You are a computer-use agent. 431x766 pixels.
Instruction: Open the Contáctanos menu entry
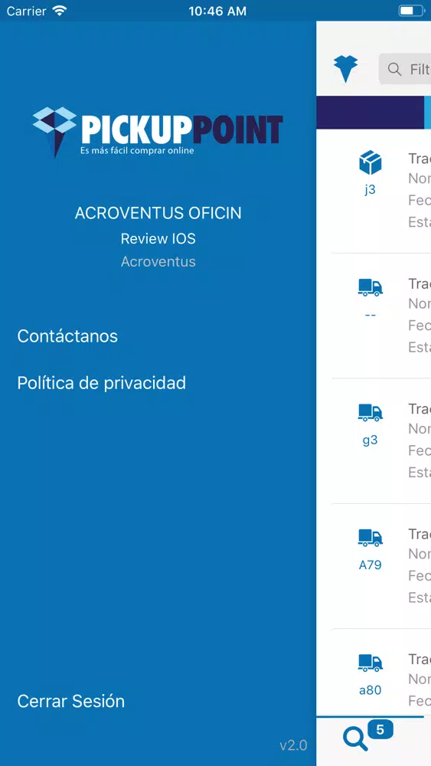click(x=67, y=336)
